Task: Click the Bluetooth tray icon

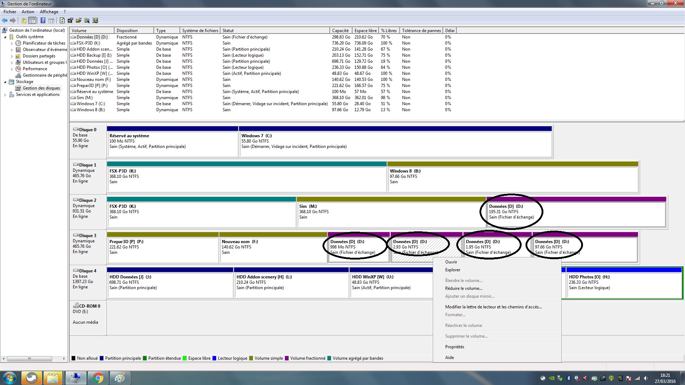Action: [x=569, y=378]
